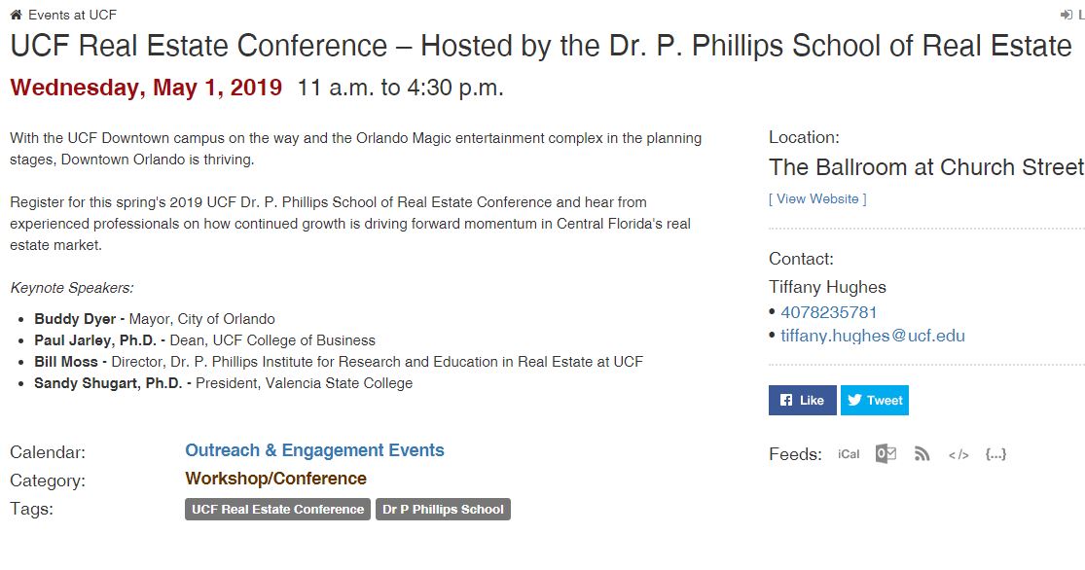Image resolution: width=1085 pixels, height=570 pixels.
Task: Open the Outlook feed icon
Action: tap(886, 454)
